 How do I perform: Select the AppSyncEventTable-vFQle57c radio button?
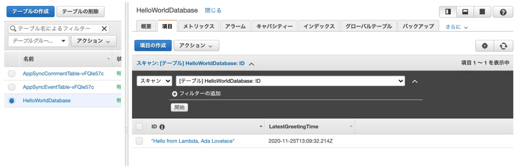[12, 87]
